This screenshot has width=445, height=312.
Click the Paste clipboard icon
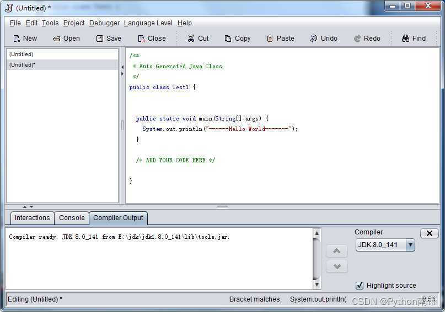pyautogui.click(x=270, y=39)
